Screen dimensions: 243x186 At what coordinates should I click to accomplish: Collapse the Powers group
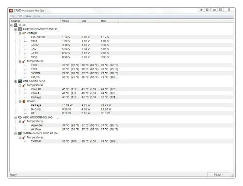[x=20, y=102]
